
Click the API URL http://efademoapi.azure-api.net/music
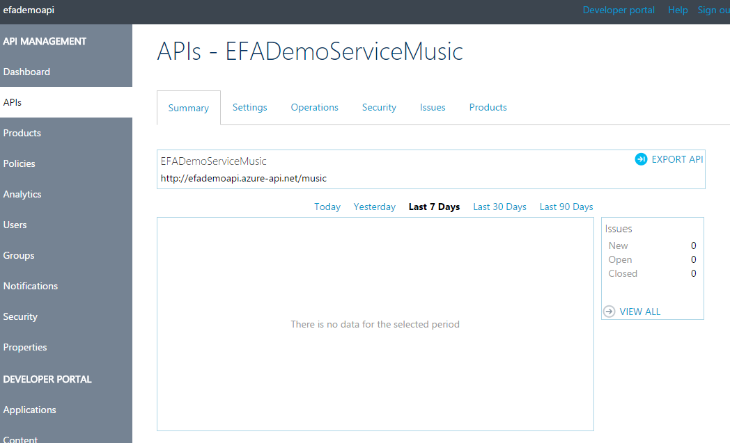[244, 179]
